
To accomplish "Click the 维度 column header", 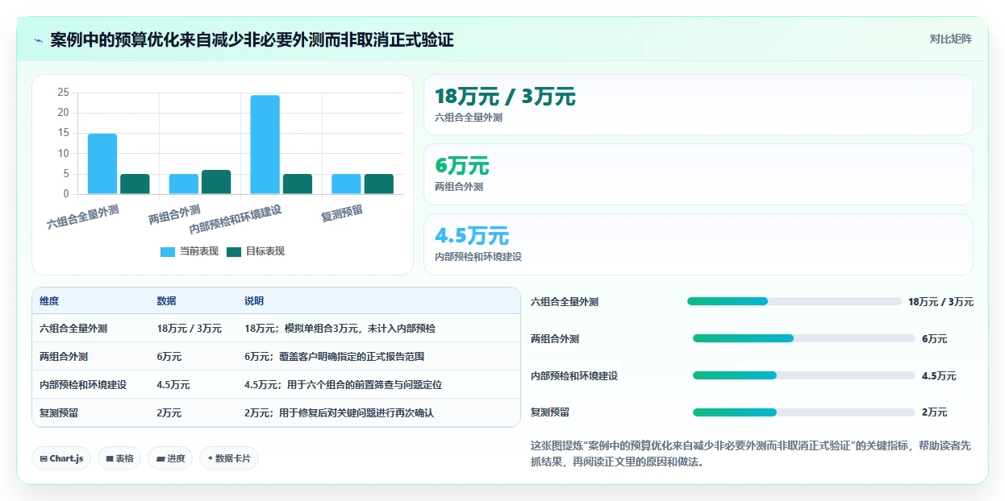I will coord(49,301).
